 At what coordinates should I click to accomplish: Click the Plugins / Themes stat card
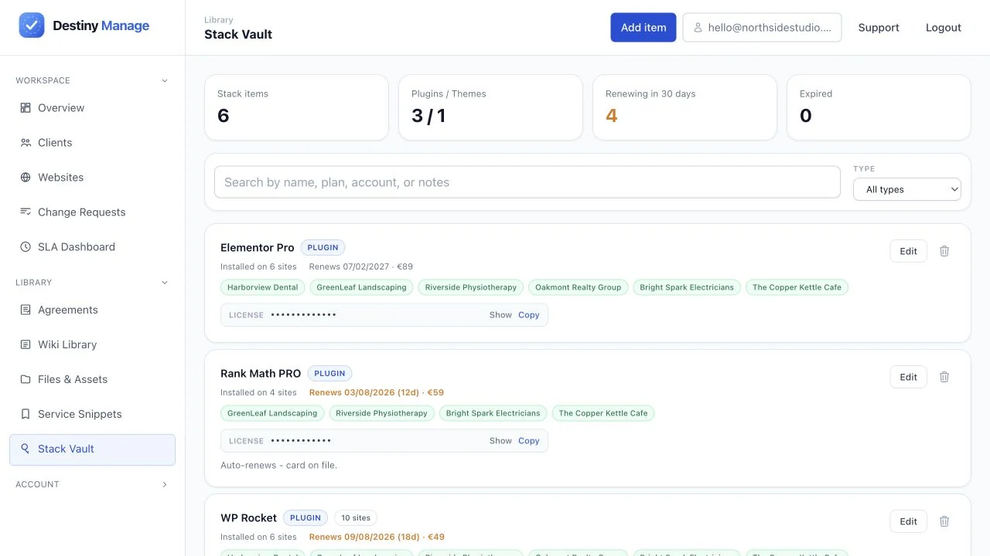pos(490,107)
